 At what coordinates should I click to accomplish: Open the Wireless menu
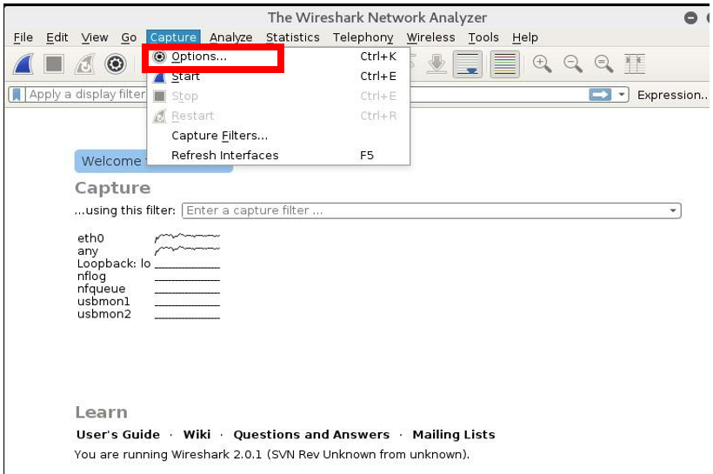430,37
